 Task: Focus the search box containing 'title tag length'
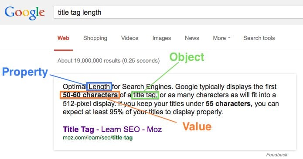tap(178, 12)
